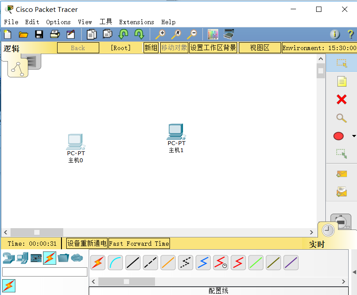Click the 视图区 button

pos(260,47)
